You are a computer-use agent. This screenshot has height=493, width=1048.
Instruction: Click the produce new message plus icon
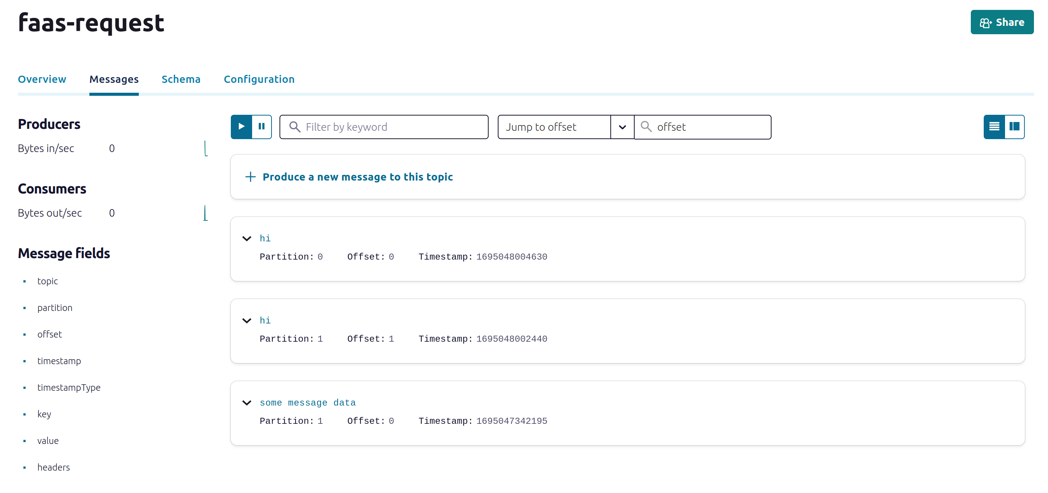point(249,176)
